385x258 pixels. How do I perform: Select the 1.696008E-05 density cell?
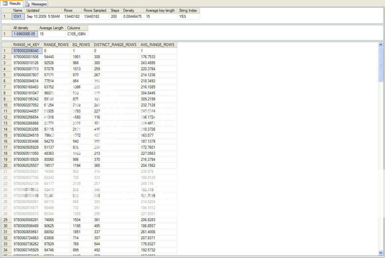[x=24, y=34]
